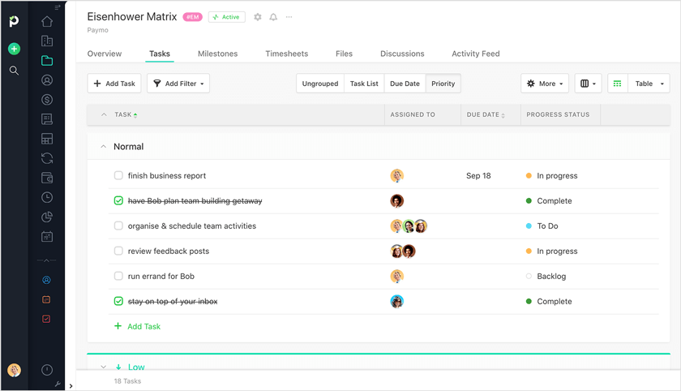Open the columns selector dropdown
Viewport: 681px width, 391px height.
tap(588, 84)
